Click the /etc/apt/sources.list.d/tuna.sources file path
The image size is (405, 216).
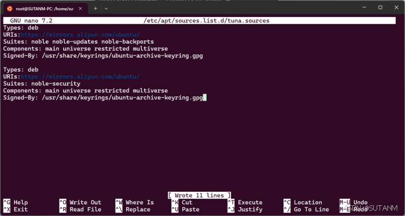[206, 20]
